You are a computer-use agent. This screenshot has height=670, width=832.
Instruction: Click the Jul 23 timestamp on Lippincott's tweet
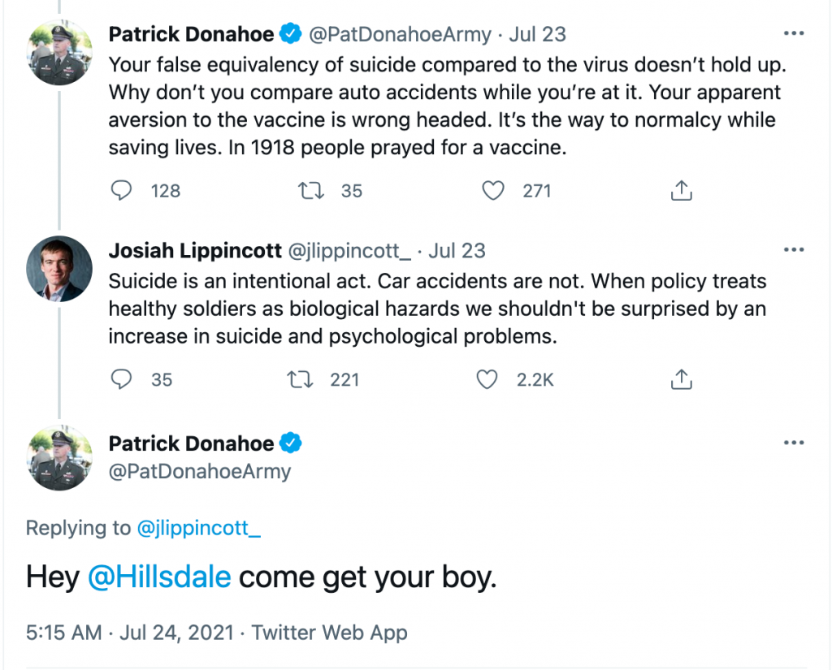click(x=457, y=251)
